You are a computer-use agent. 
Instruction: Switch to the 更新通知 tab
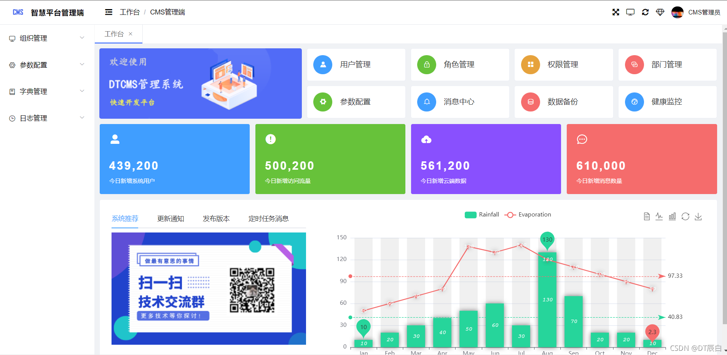171,219
